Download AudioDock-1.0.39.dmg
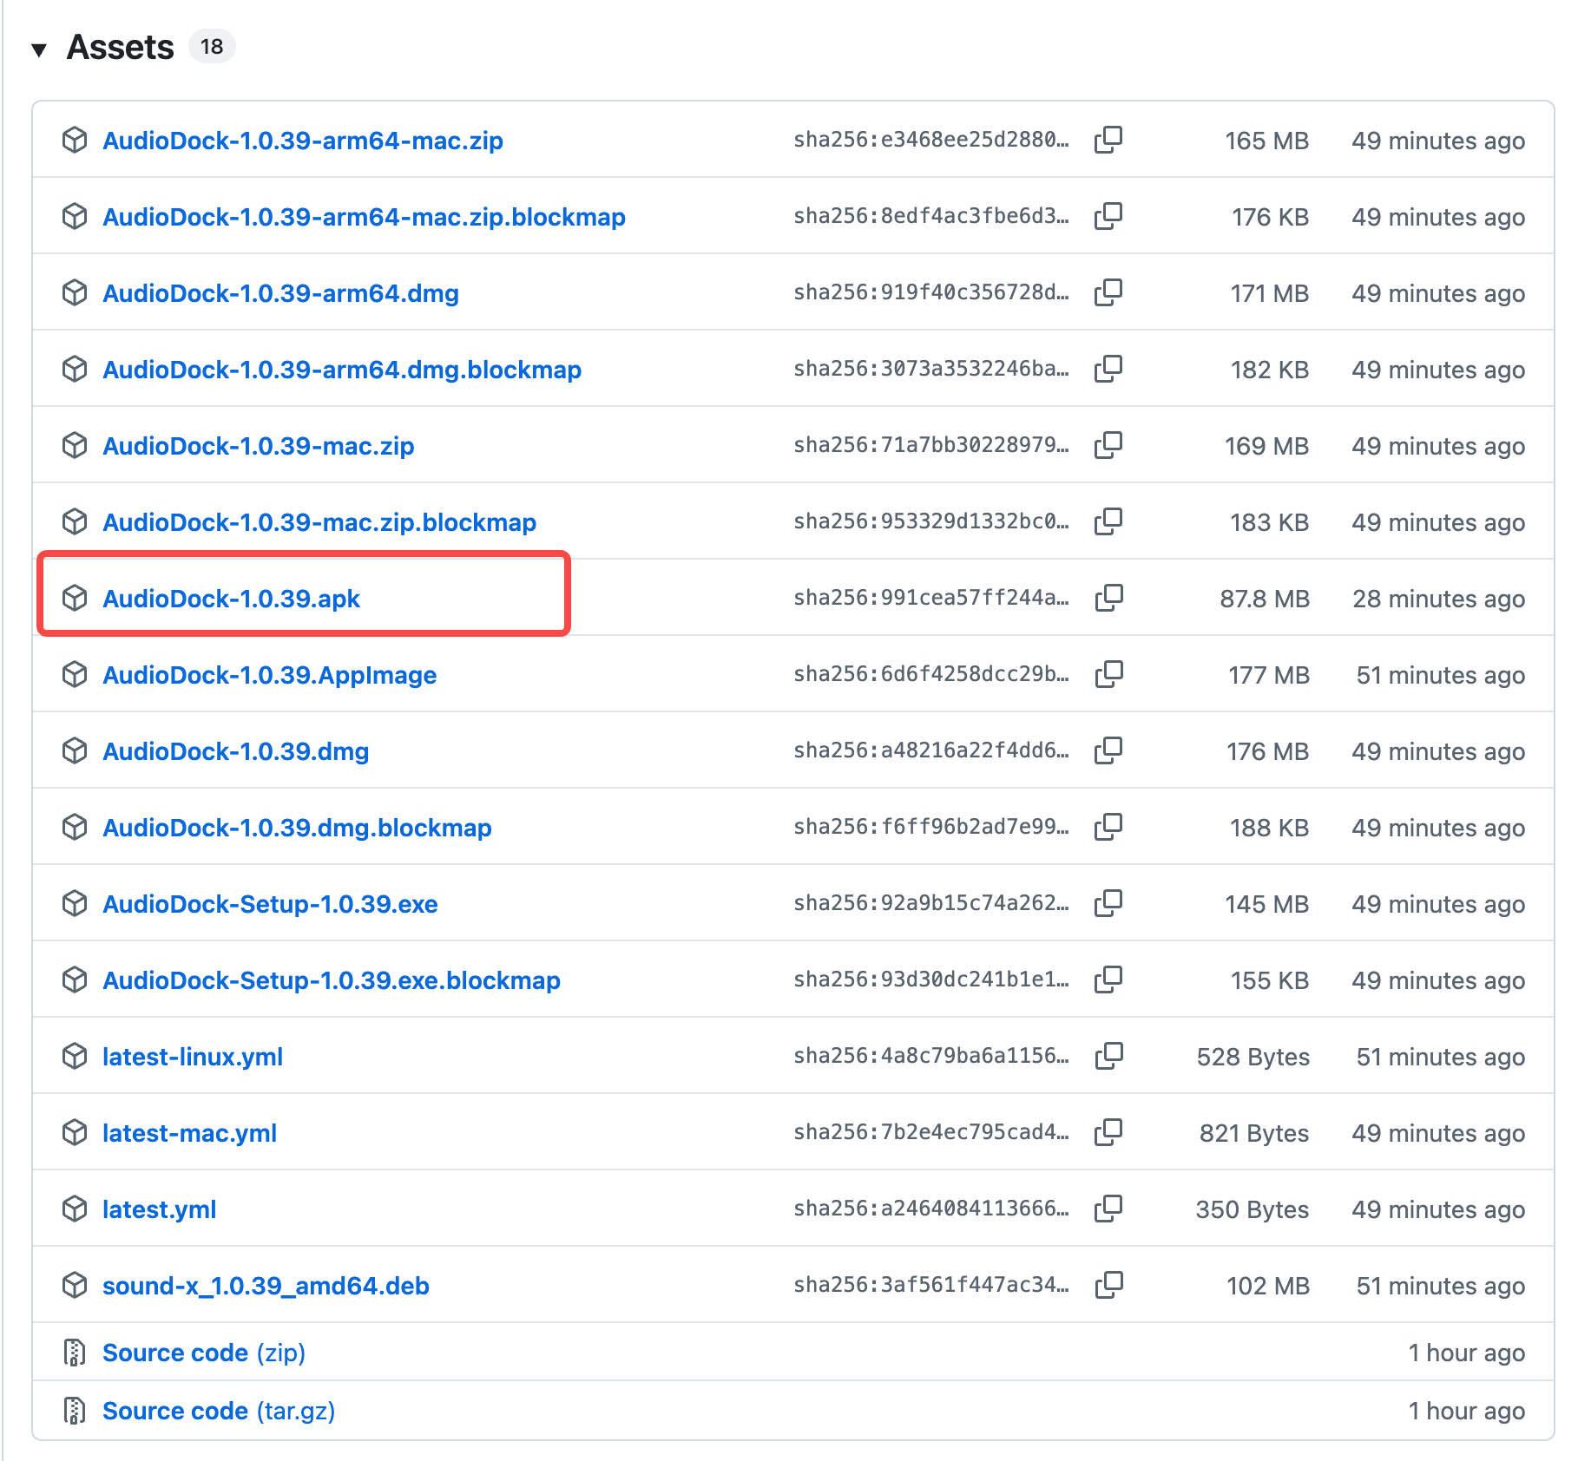Image resolution: width=1578 pixels, height=1461 pixels. (x=236, y=751)
